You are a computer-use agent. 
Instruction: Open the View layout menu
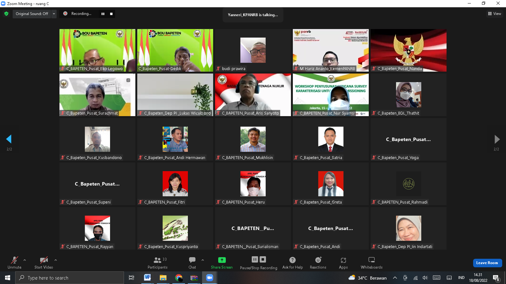(x=494, y=14)
